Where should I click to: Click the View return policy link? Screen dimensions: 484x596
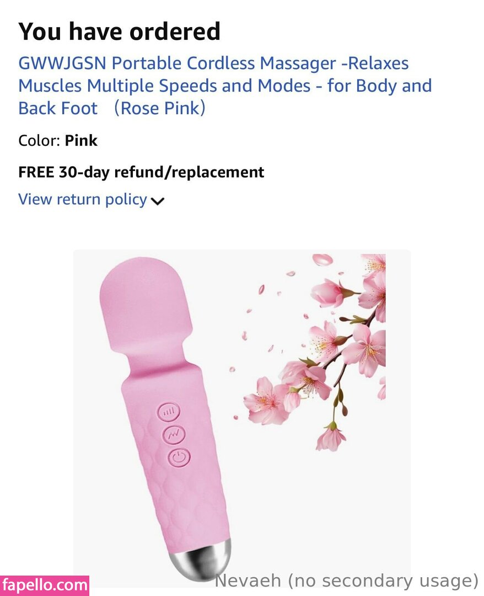[82, 199]
